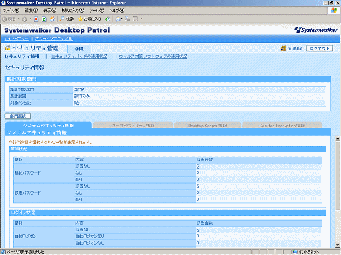The image size is (341, 255).
Task: Open the 編集(E) menu
Action: click(31, 10)
